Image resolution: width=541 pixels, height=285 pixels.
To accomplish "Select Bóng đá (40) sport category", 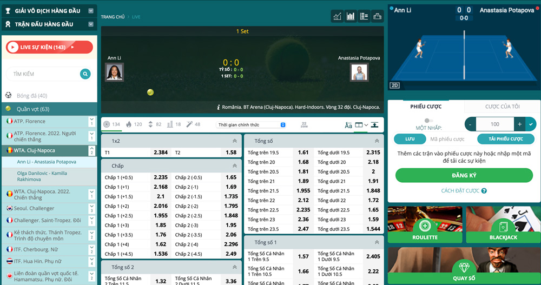I will coord(49,96).
